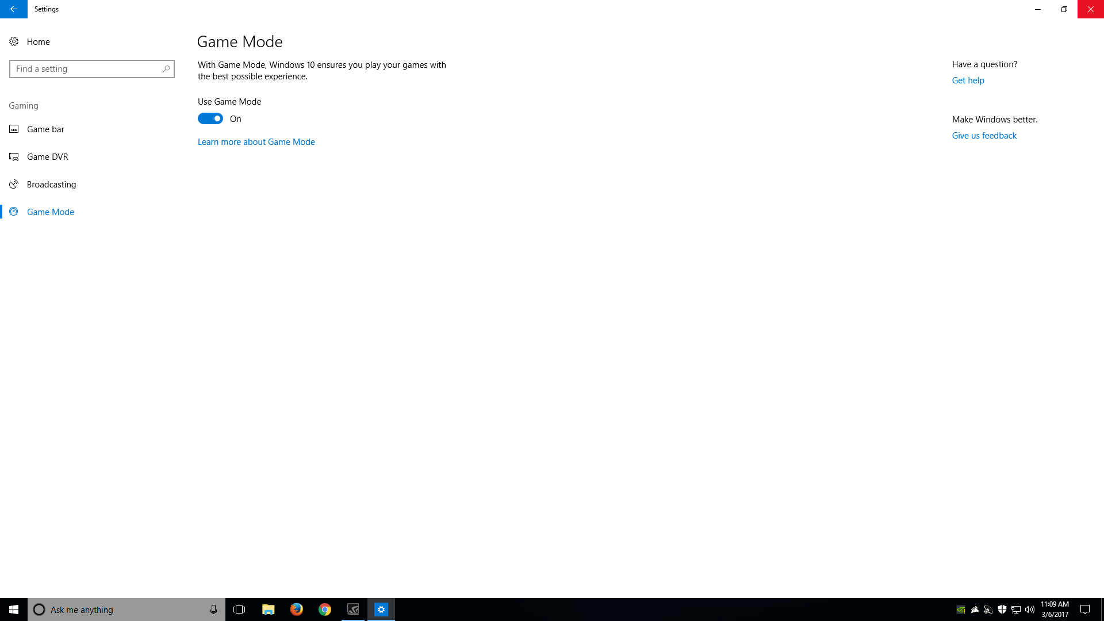1104x621 pixels.
Task: Click the Find a setting search box
Action: coord(92,68)
